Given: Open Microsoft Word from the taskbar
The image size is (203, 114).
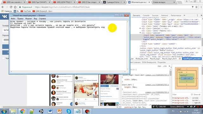Looking at the screenshot, I should 50,111.
